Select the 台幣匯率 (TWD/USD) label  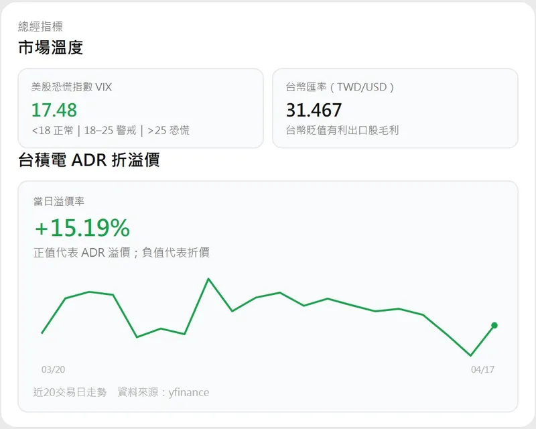[340, 87]
